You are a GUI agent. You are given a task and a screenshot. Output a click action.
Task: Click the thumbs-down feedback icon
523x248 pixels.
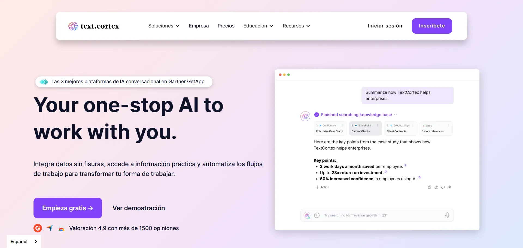click(x=443, y=187)
